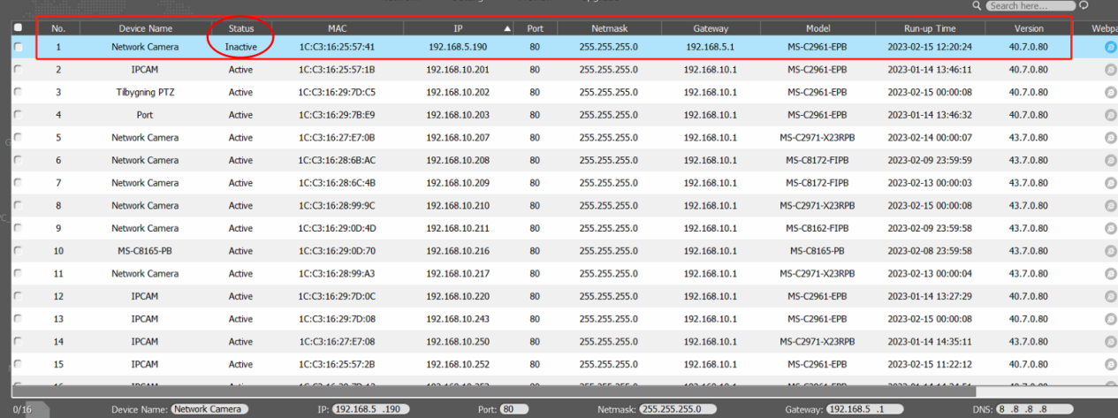Sort by MAC column header

click(338, 28)
